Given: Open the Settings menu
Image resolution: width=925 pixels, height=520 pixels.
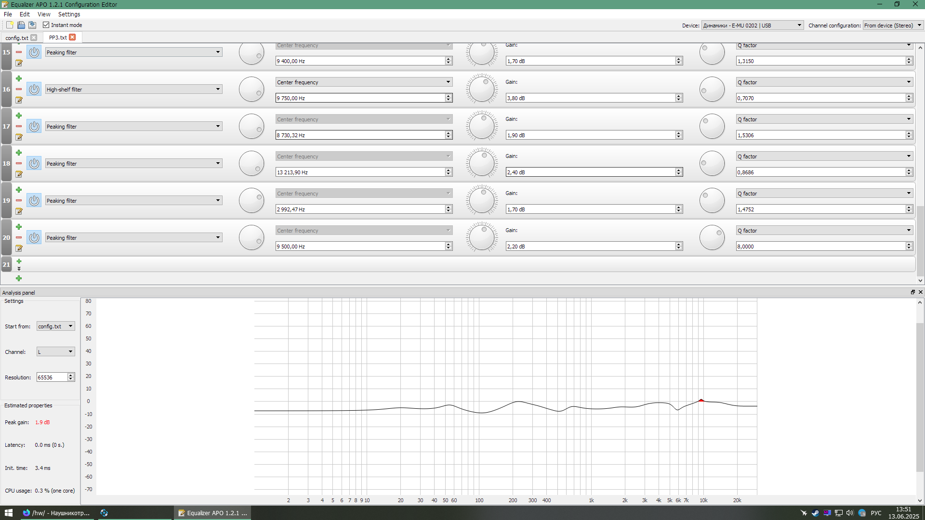Looking at the screenshot, I should (x=69, y=14).
